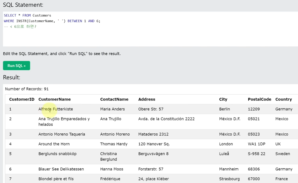Click the Hanna Moos contact cell
The image size is (298, 183).
click(x=112, y=169)
